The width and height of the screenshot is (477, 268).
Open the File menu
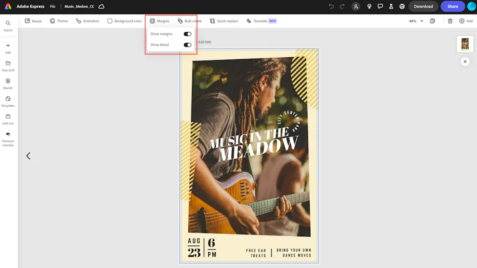(53, 7)
